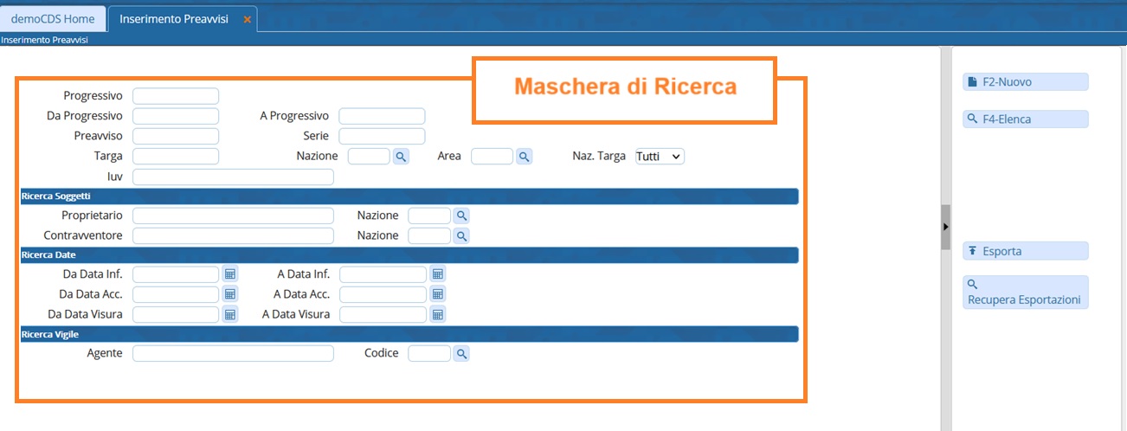Open calendar for Da Data Inf.
The width and height of the screenshot is (1127, 431).
click(230, 274)
